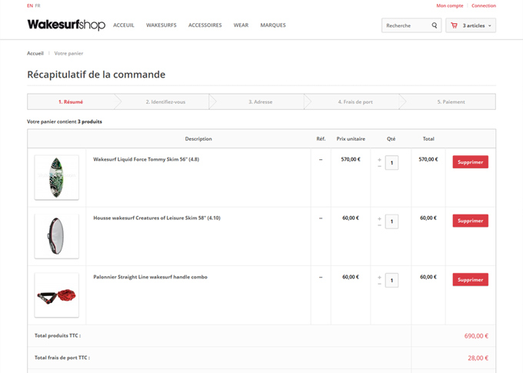Open the 3 articles cart dropdown
Image resolution: width=523 pixels, height=373 pixels.
click(471, 25)
